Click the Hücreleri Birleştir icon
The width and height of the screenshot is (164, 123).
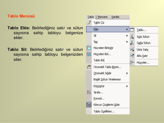pos(89,48)
